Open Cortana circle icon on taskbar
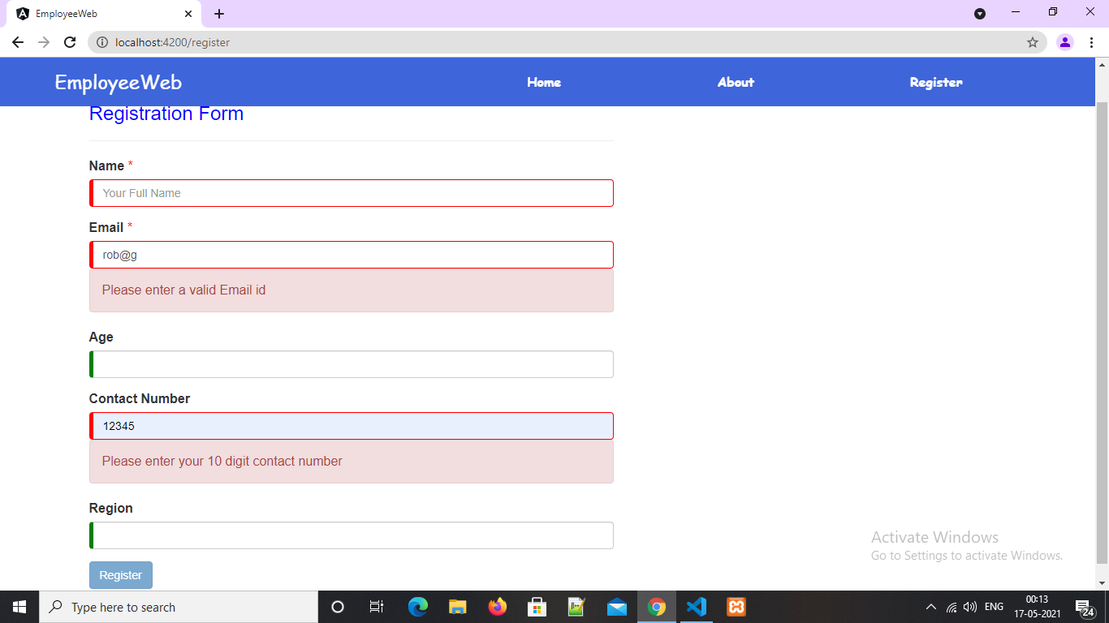This screenshot has height=623, width=1109. [338, 607]
